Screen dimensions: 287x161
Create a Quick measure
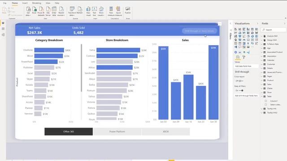[118, 11]
